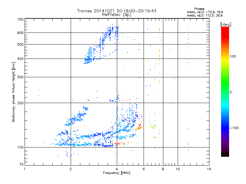
Task: Click the colorbar '0' tick label
Action: [230, 92]
